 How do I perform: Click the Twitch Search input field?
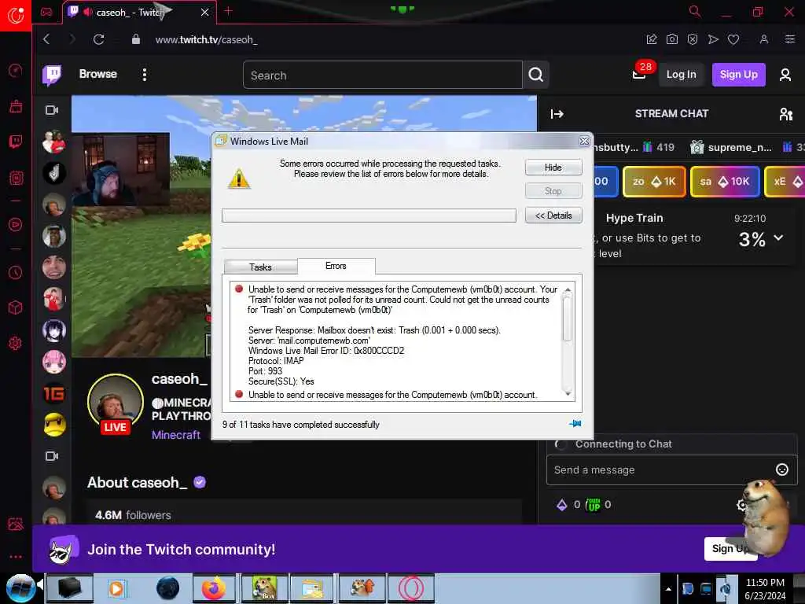click(383, 75)
